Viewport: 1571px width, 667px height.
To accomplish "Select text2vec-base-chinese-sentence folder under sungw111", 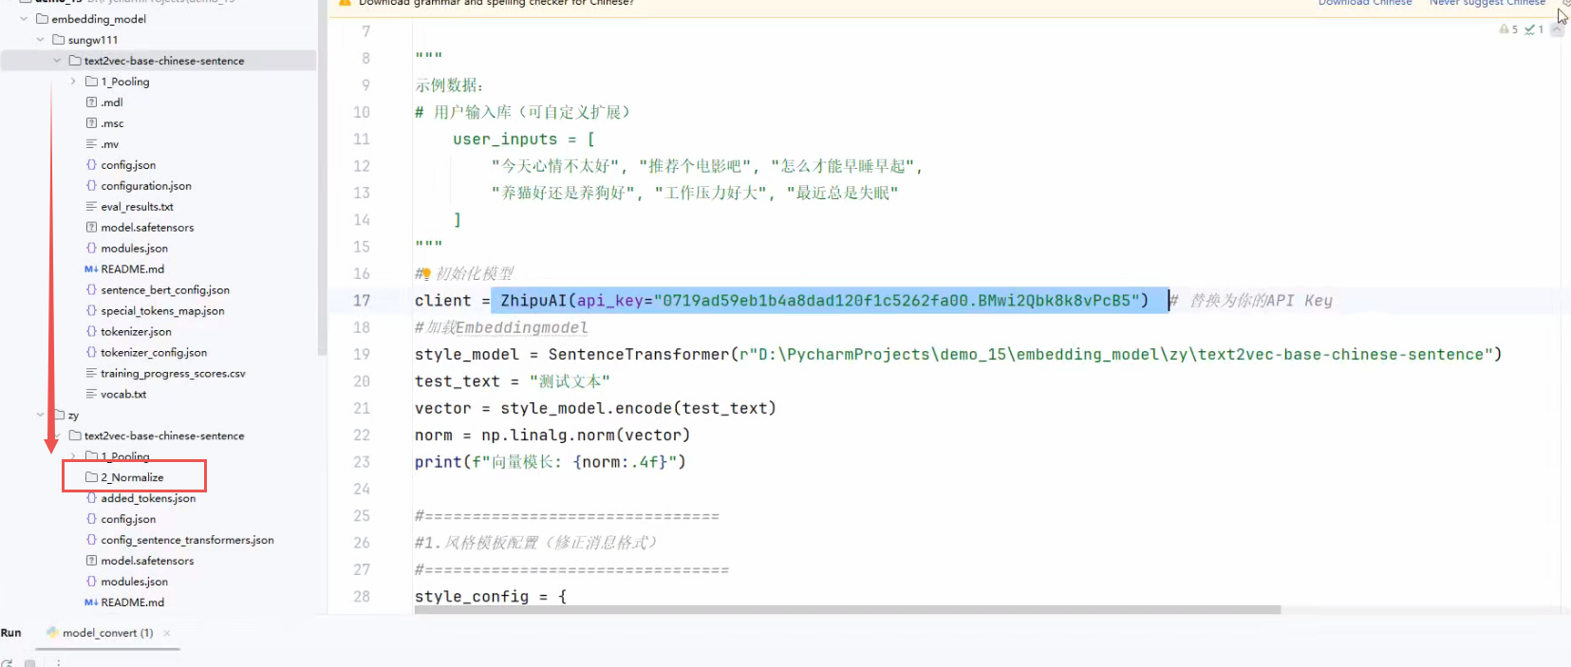I will (x=164, y=61).
